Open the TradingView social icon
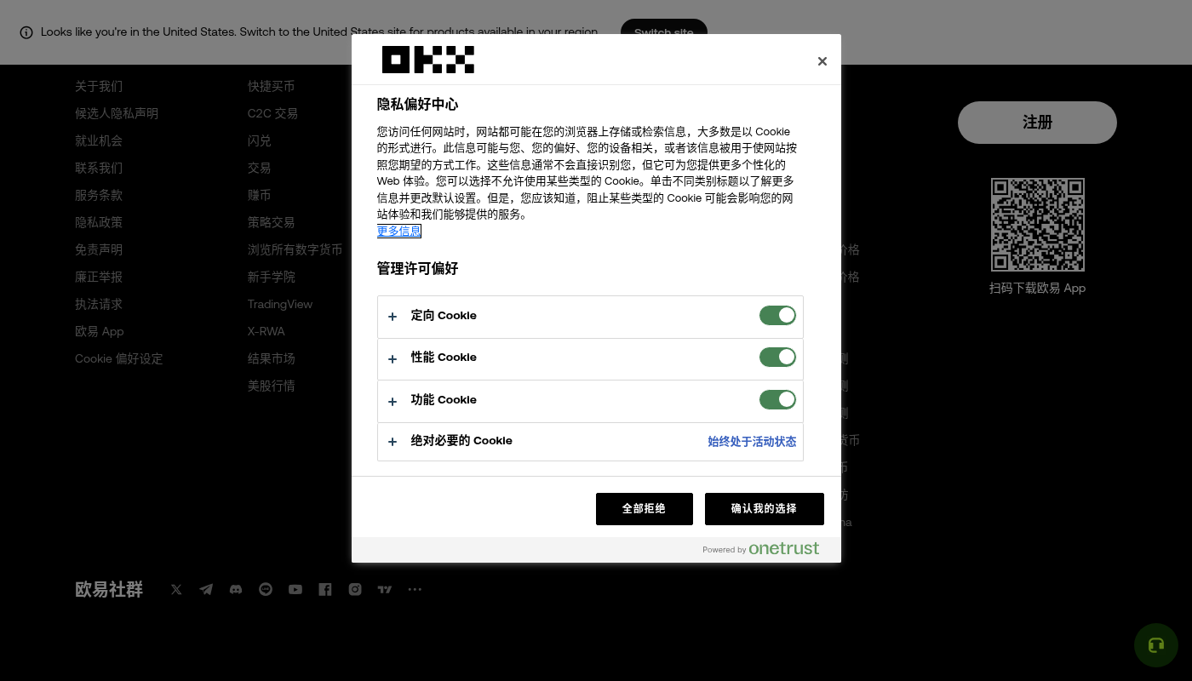Screen dimensions: 1192x681 pyautogui.click(x=385, y=589)
